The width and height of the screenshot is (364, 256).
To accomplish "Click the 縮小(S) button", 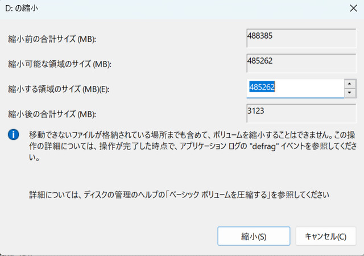I will tap(253, 235).
